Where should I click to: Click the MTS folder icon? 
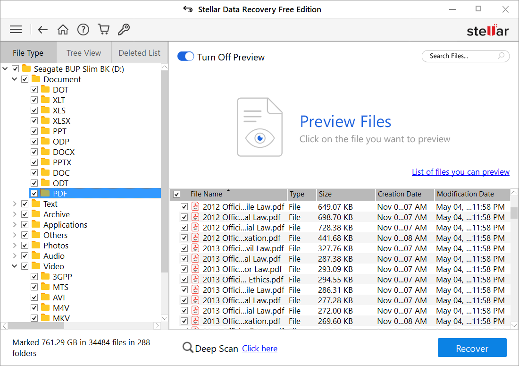point(45,287)
